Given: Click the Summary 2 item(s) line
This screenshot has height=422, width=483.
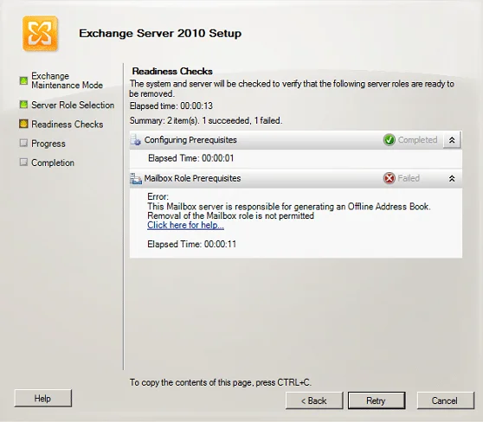Looking at the screenshot, I should point(206,120).
